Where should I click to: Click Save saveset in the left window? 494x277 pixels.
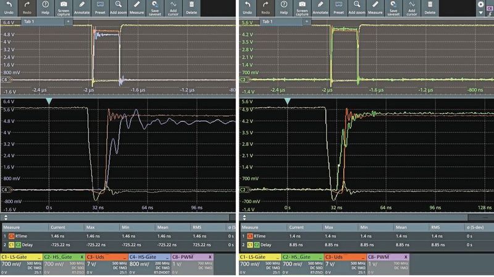click(155, 8)
